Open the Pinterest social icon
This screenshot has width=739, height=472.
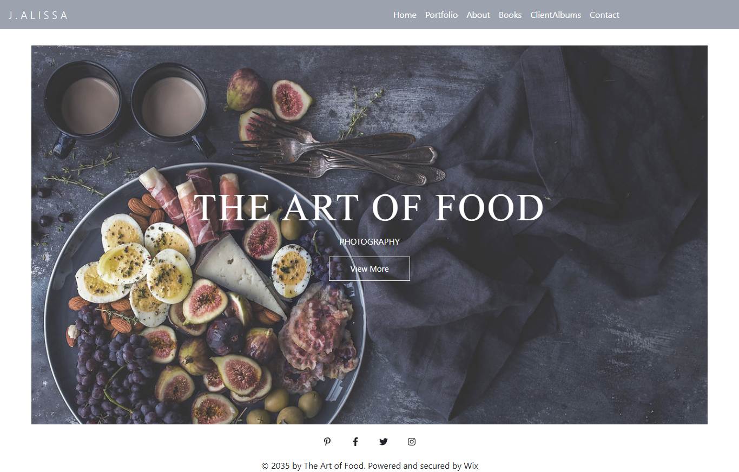click(x=327, y=442)
